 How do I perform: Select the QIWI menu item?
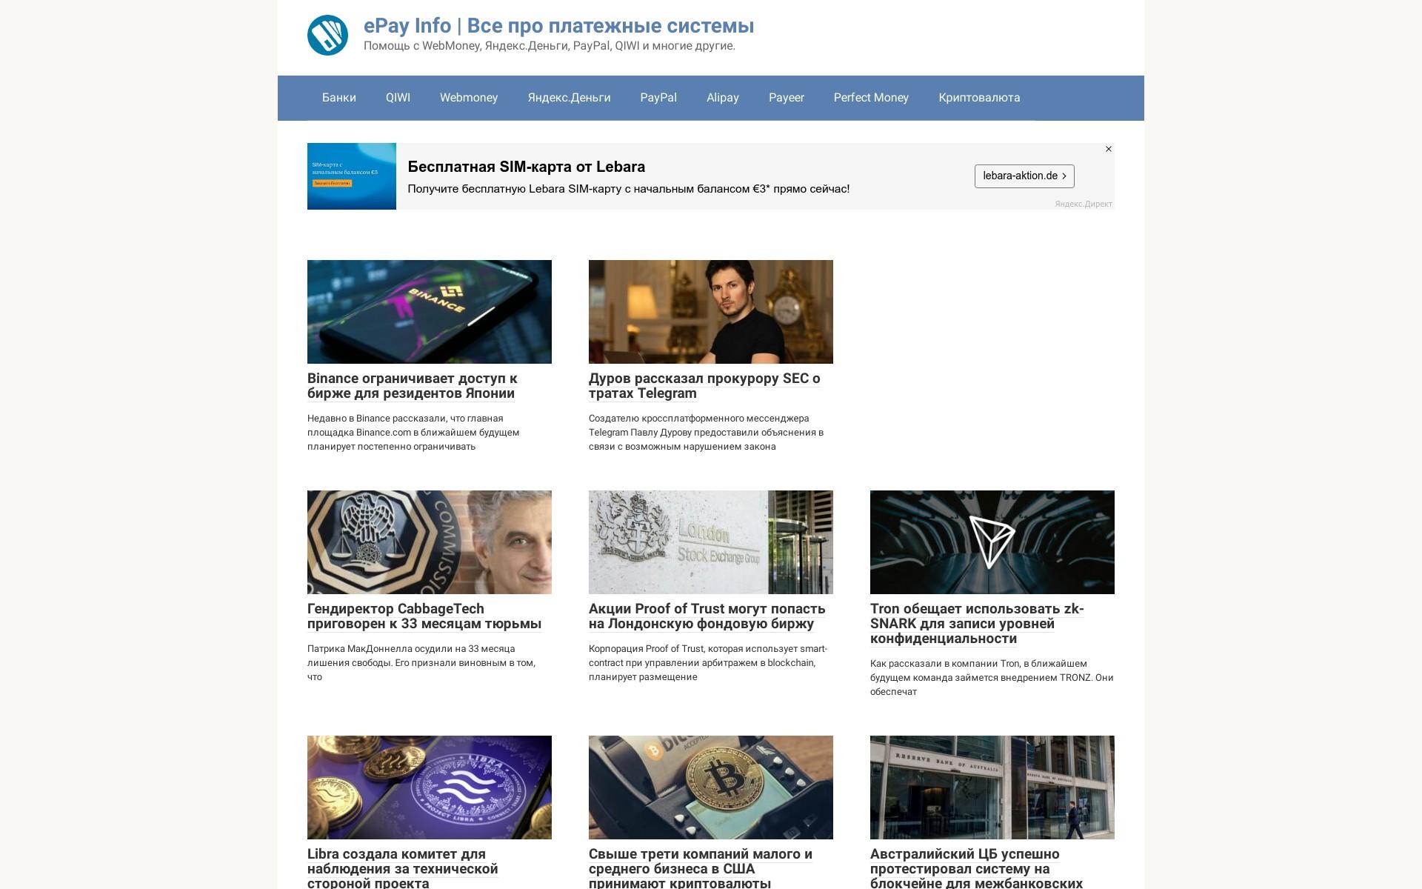[x=398, y=98]
